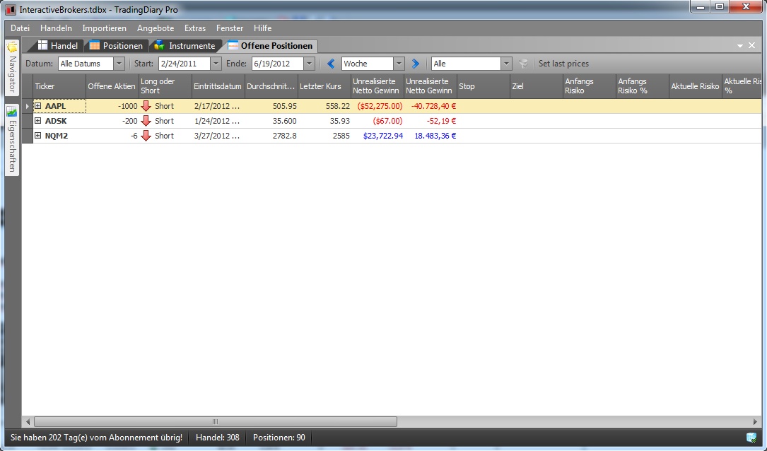Click the Ende date input field

click(278, 64)
